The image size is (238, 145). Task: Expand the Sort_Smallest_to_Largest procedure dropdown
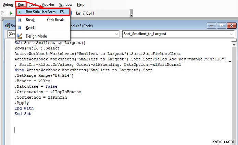pyautogui.click(x=231, y=34)
